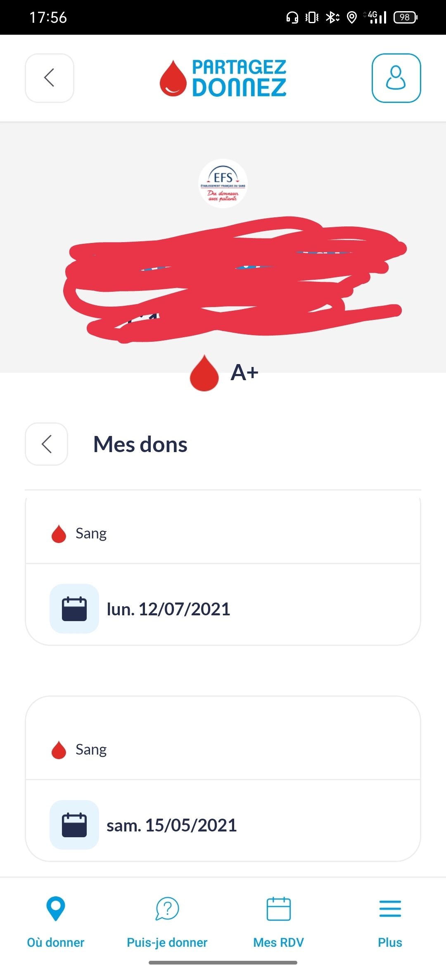
Task: Open the user profile icon
Action: click(x=396, y=78)
